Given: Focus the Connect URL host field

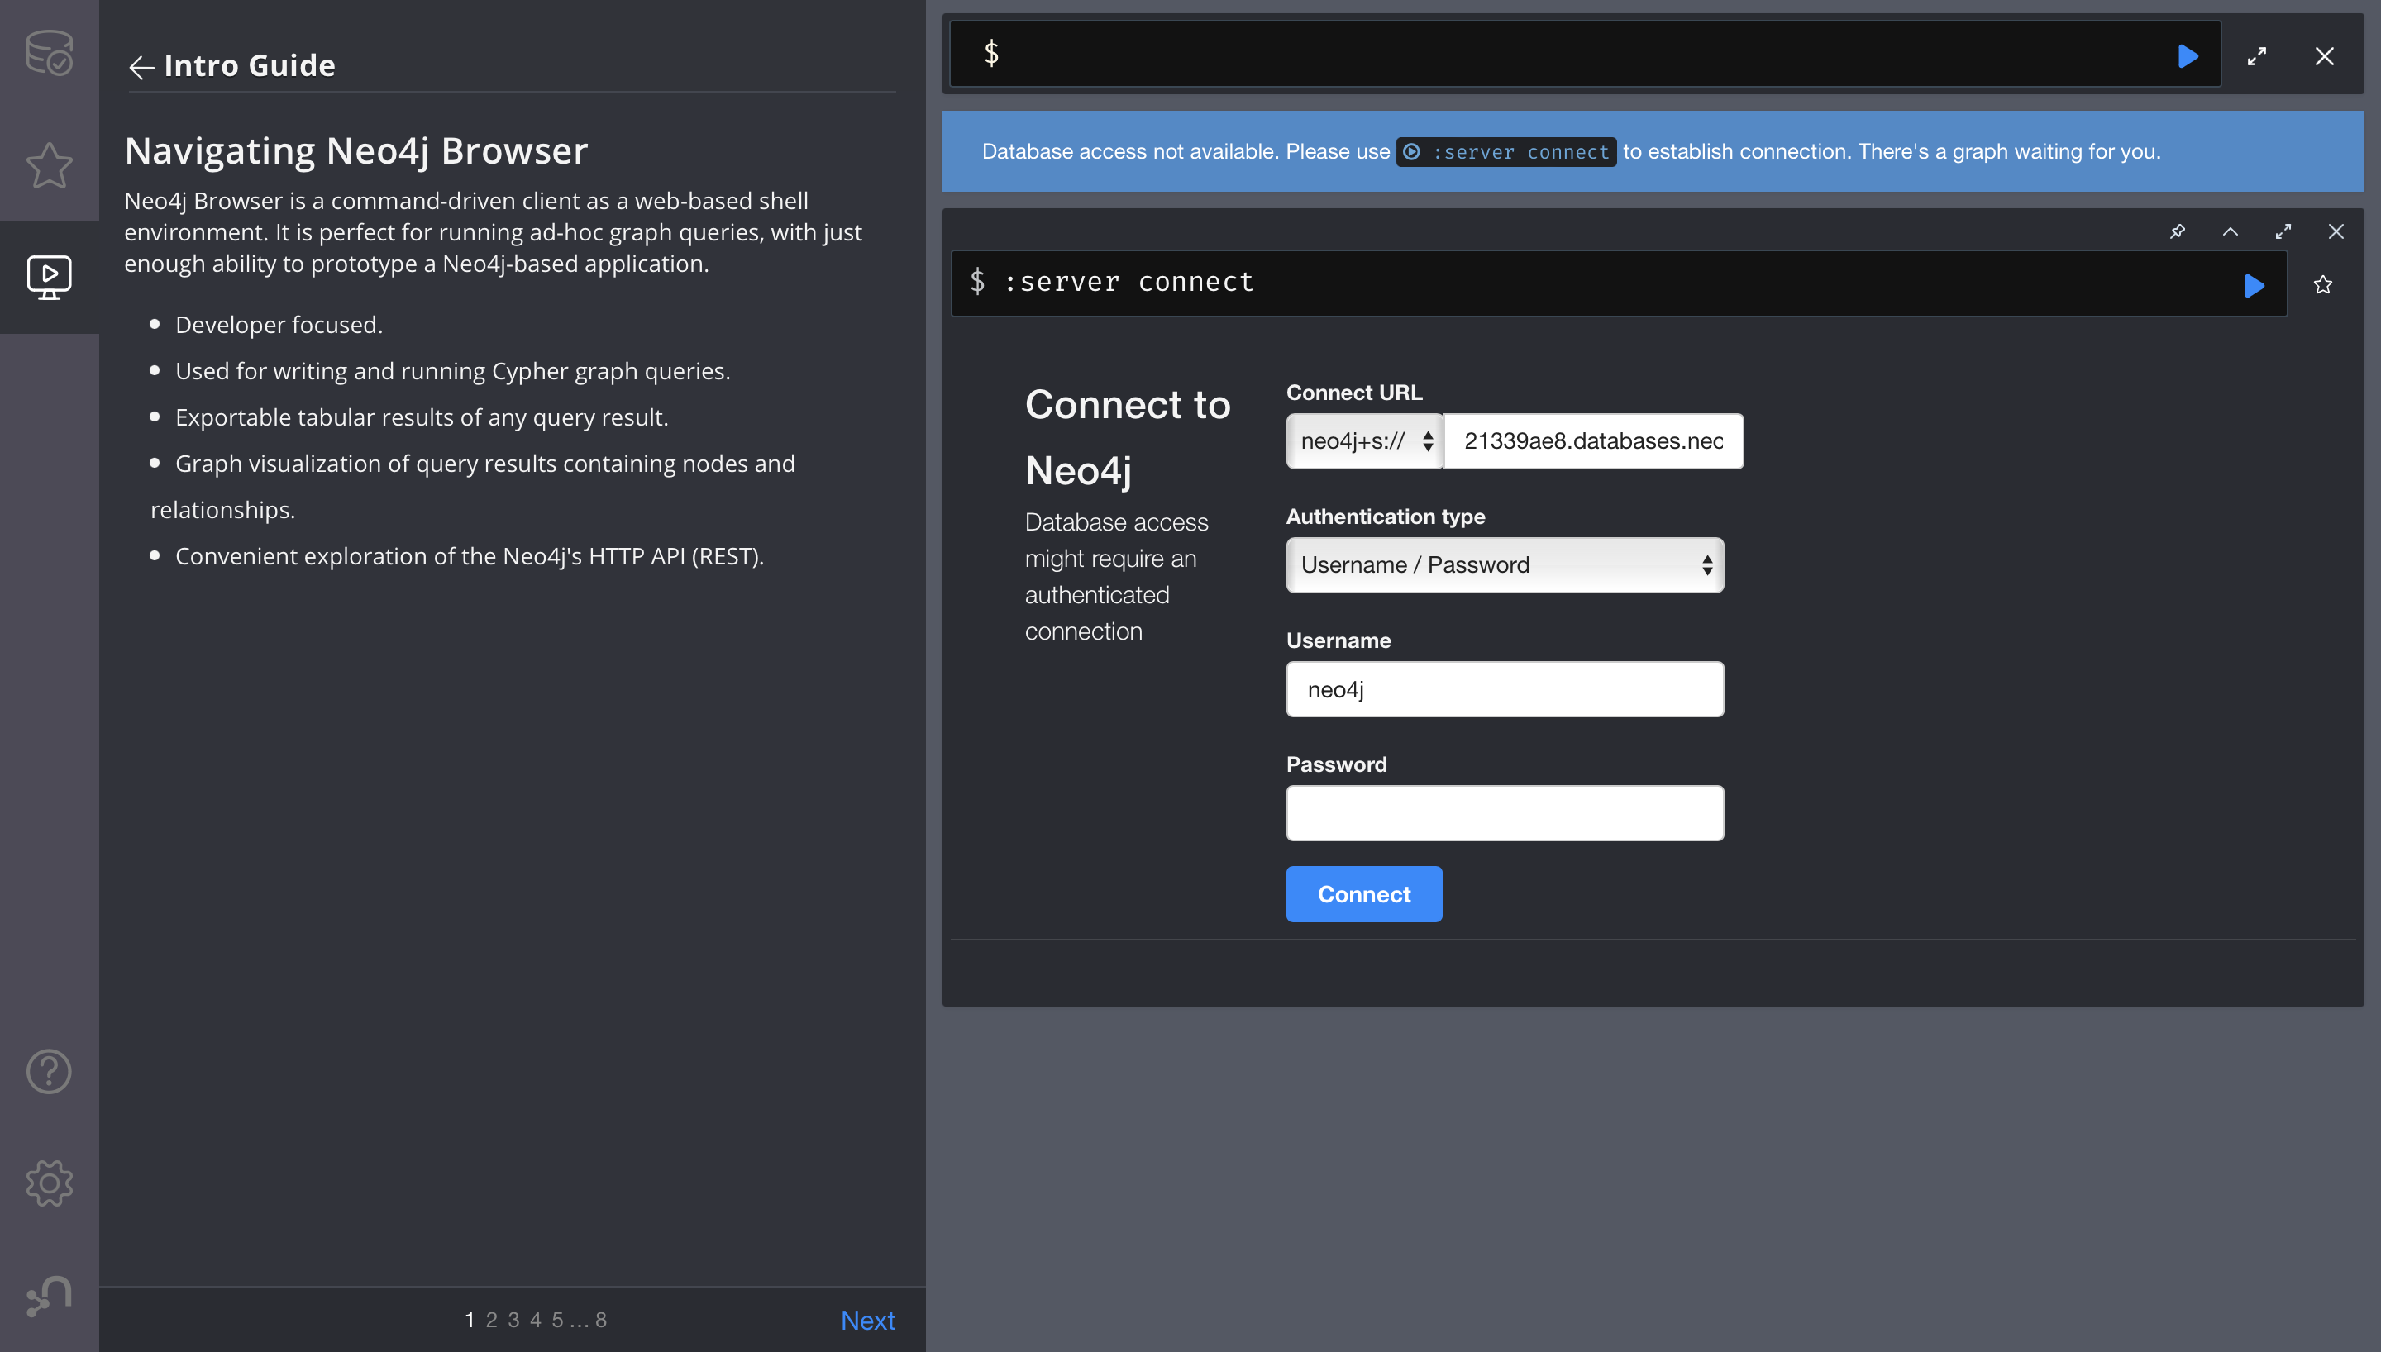Looking at the screenshot, I should pos(1593,441).
